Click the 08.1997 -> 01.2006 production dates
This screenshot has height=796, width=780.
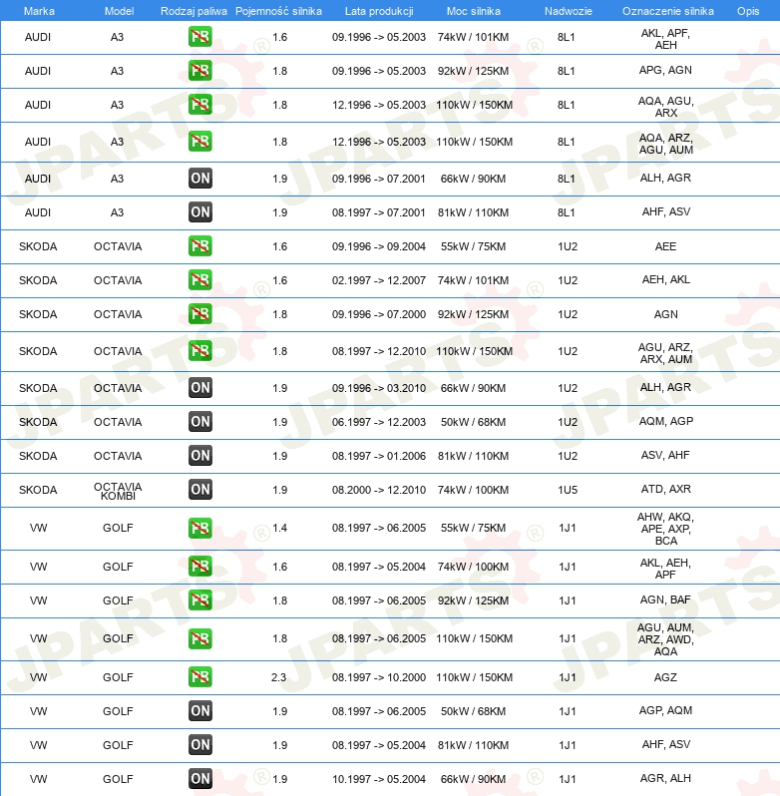tap(379, 456)
